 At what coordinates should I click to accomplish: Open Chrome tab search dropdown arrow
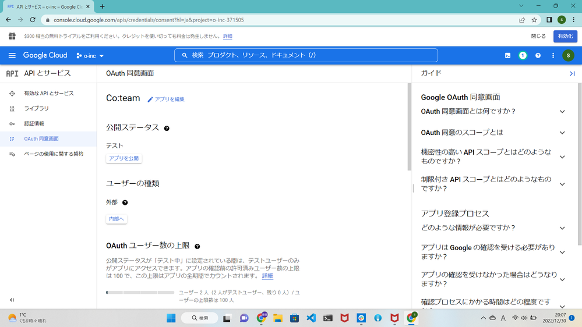point(521,6)
